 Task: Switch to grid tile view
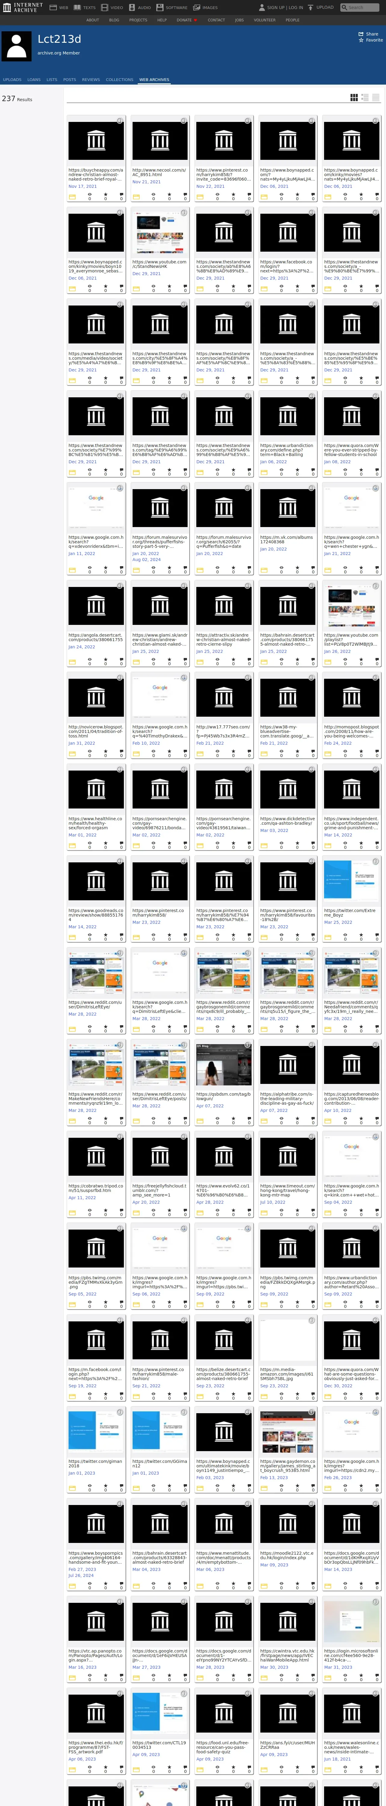pyautogui.click(x=354, y=98)
